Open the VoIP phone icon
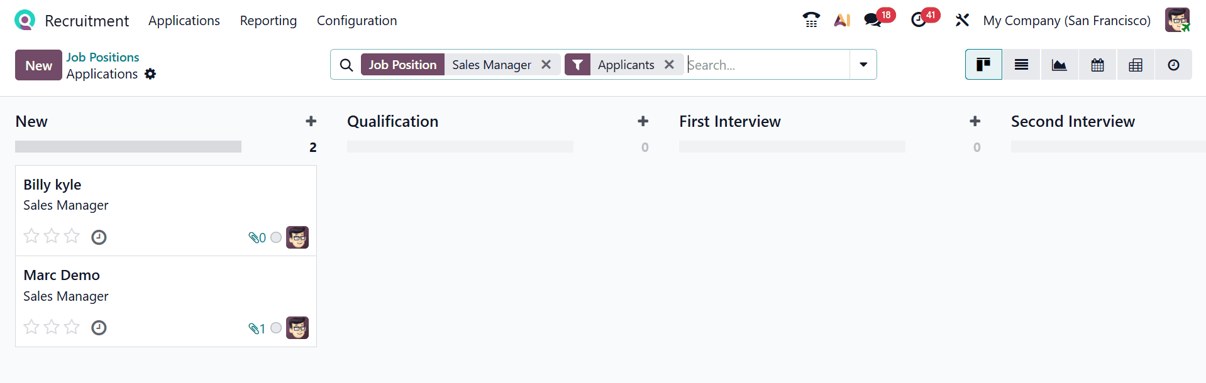 point(811,20)
